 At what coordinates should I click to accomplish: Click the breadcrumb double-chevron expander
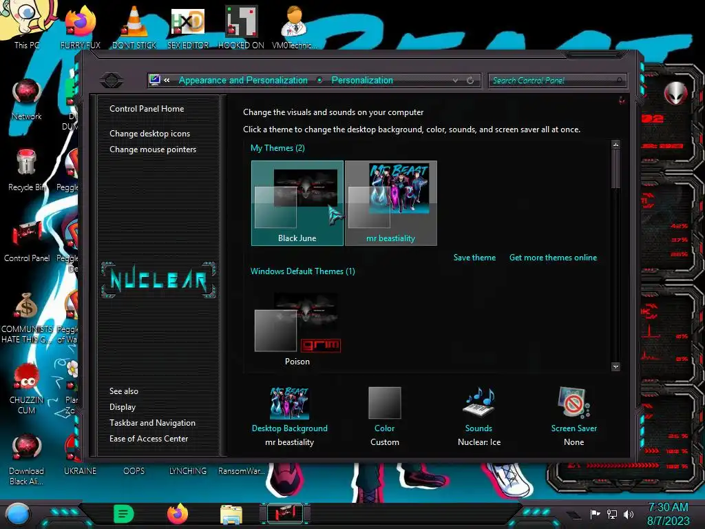click(x=167, y=80)
